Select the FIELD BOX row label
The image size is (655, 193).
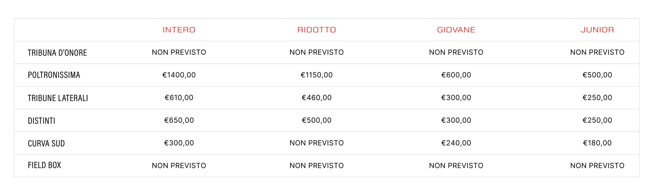(x=45, y=165)
